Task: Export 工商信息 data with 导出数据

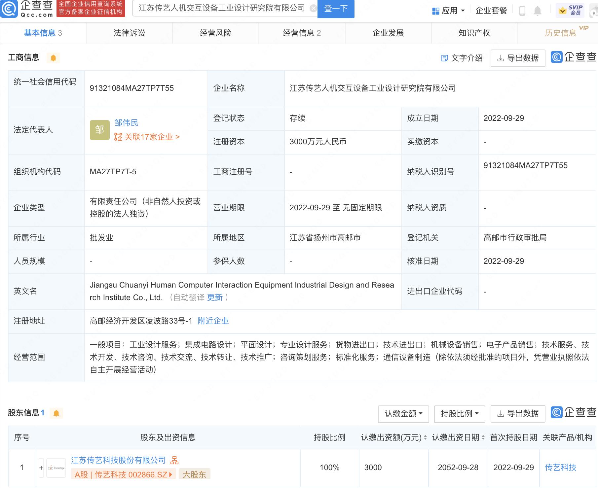Action: [x=518, y=58]
